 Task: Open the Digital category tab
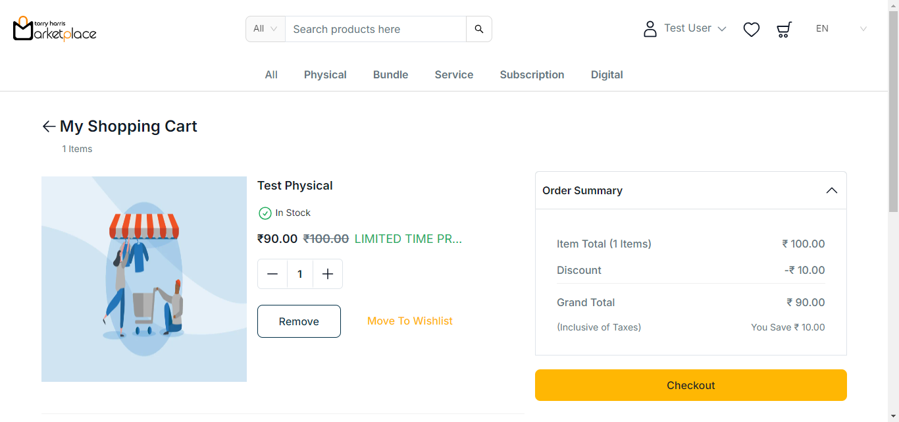click(x=606, y=75)
